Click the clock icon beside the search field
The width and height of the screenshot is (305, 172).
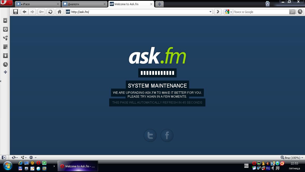(x=300, y=12)
